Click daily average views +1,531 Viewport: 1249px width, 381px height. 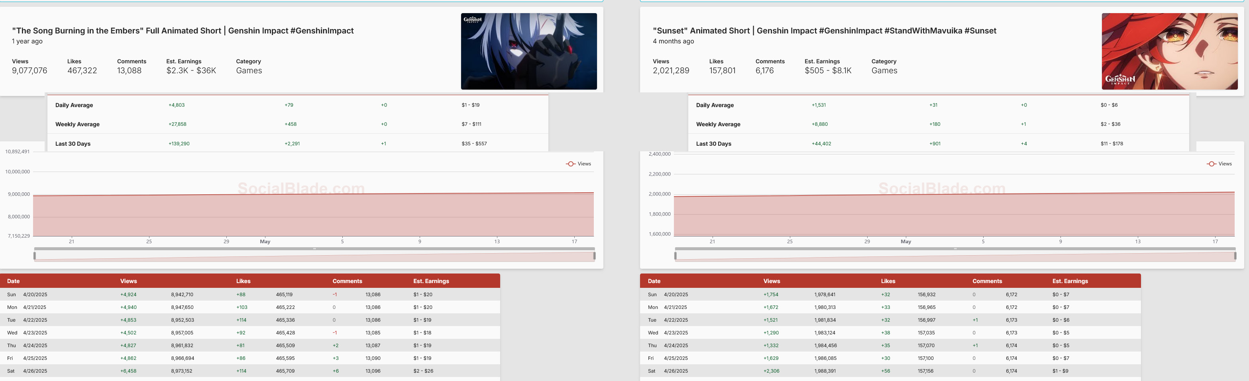click(x=819, y=105)
